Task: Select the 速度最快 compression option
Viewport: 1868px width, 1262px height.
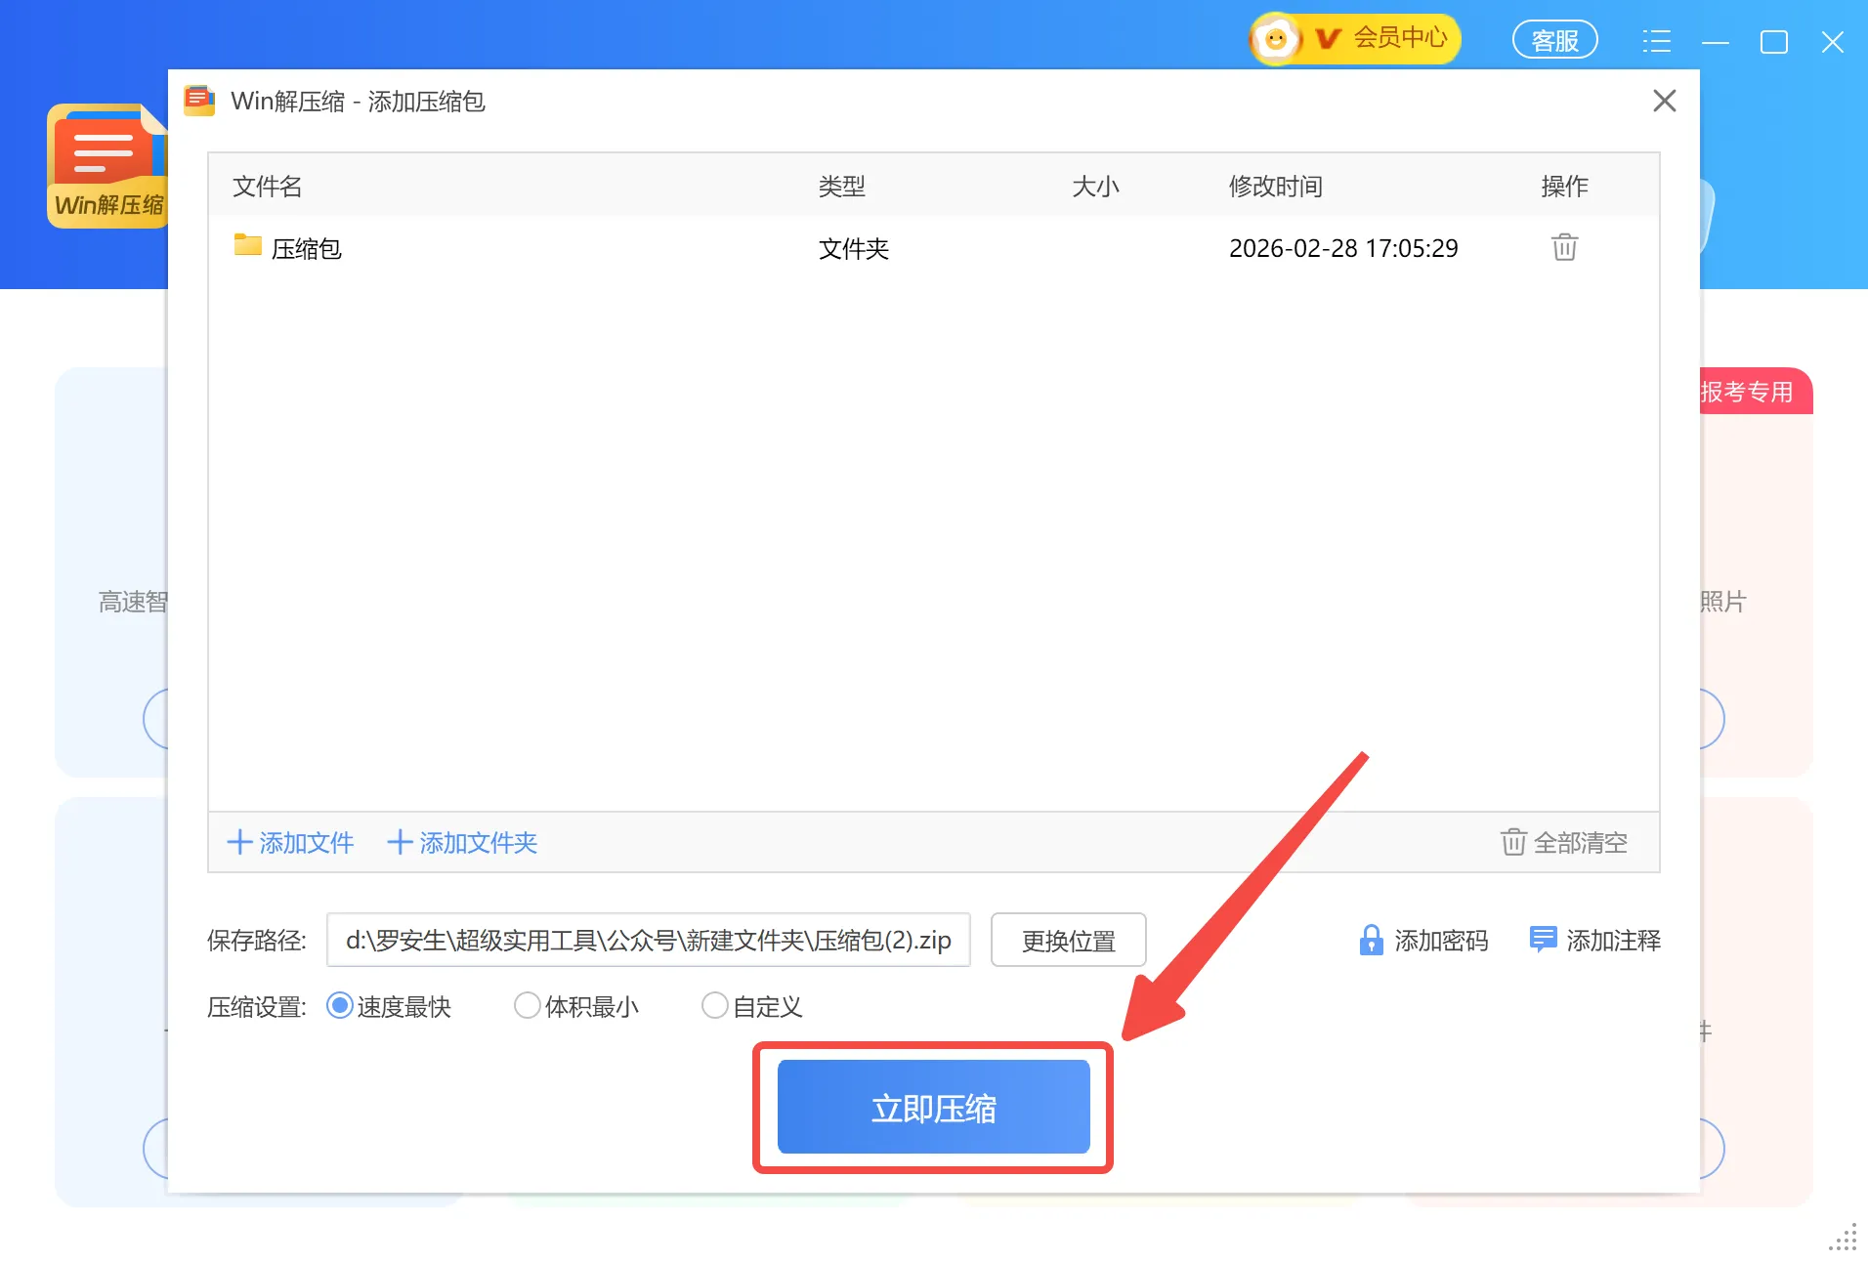Action: (x=338, y=1006)
